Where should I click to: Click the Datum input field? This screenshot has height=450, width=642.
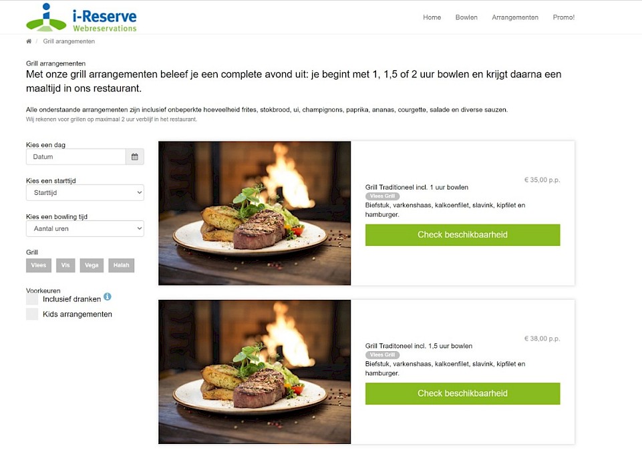[x=75, y=157]
